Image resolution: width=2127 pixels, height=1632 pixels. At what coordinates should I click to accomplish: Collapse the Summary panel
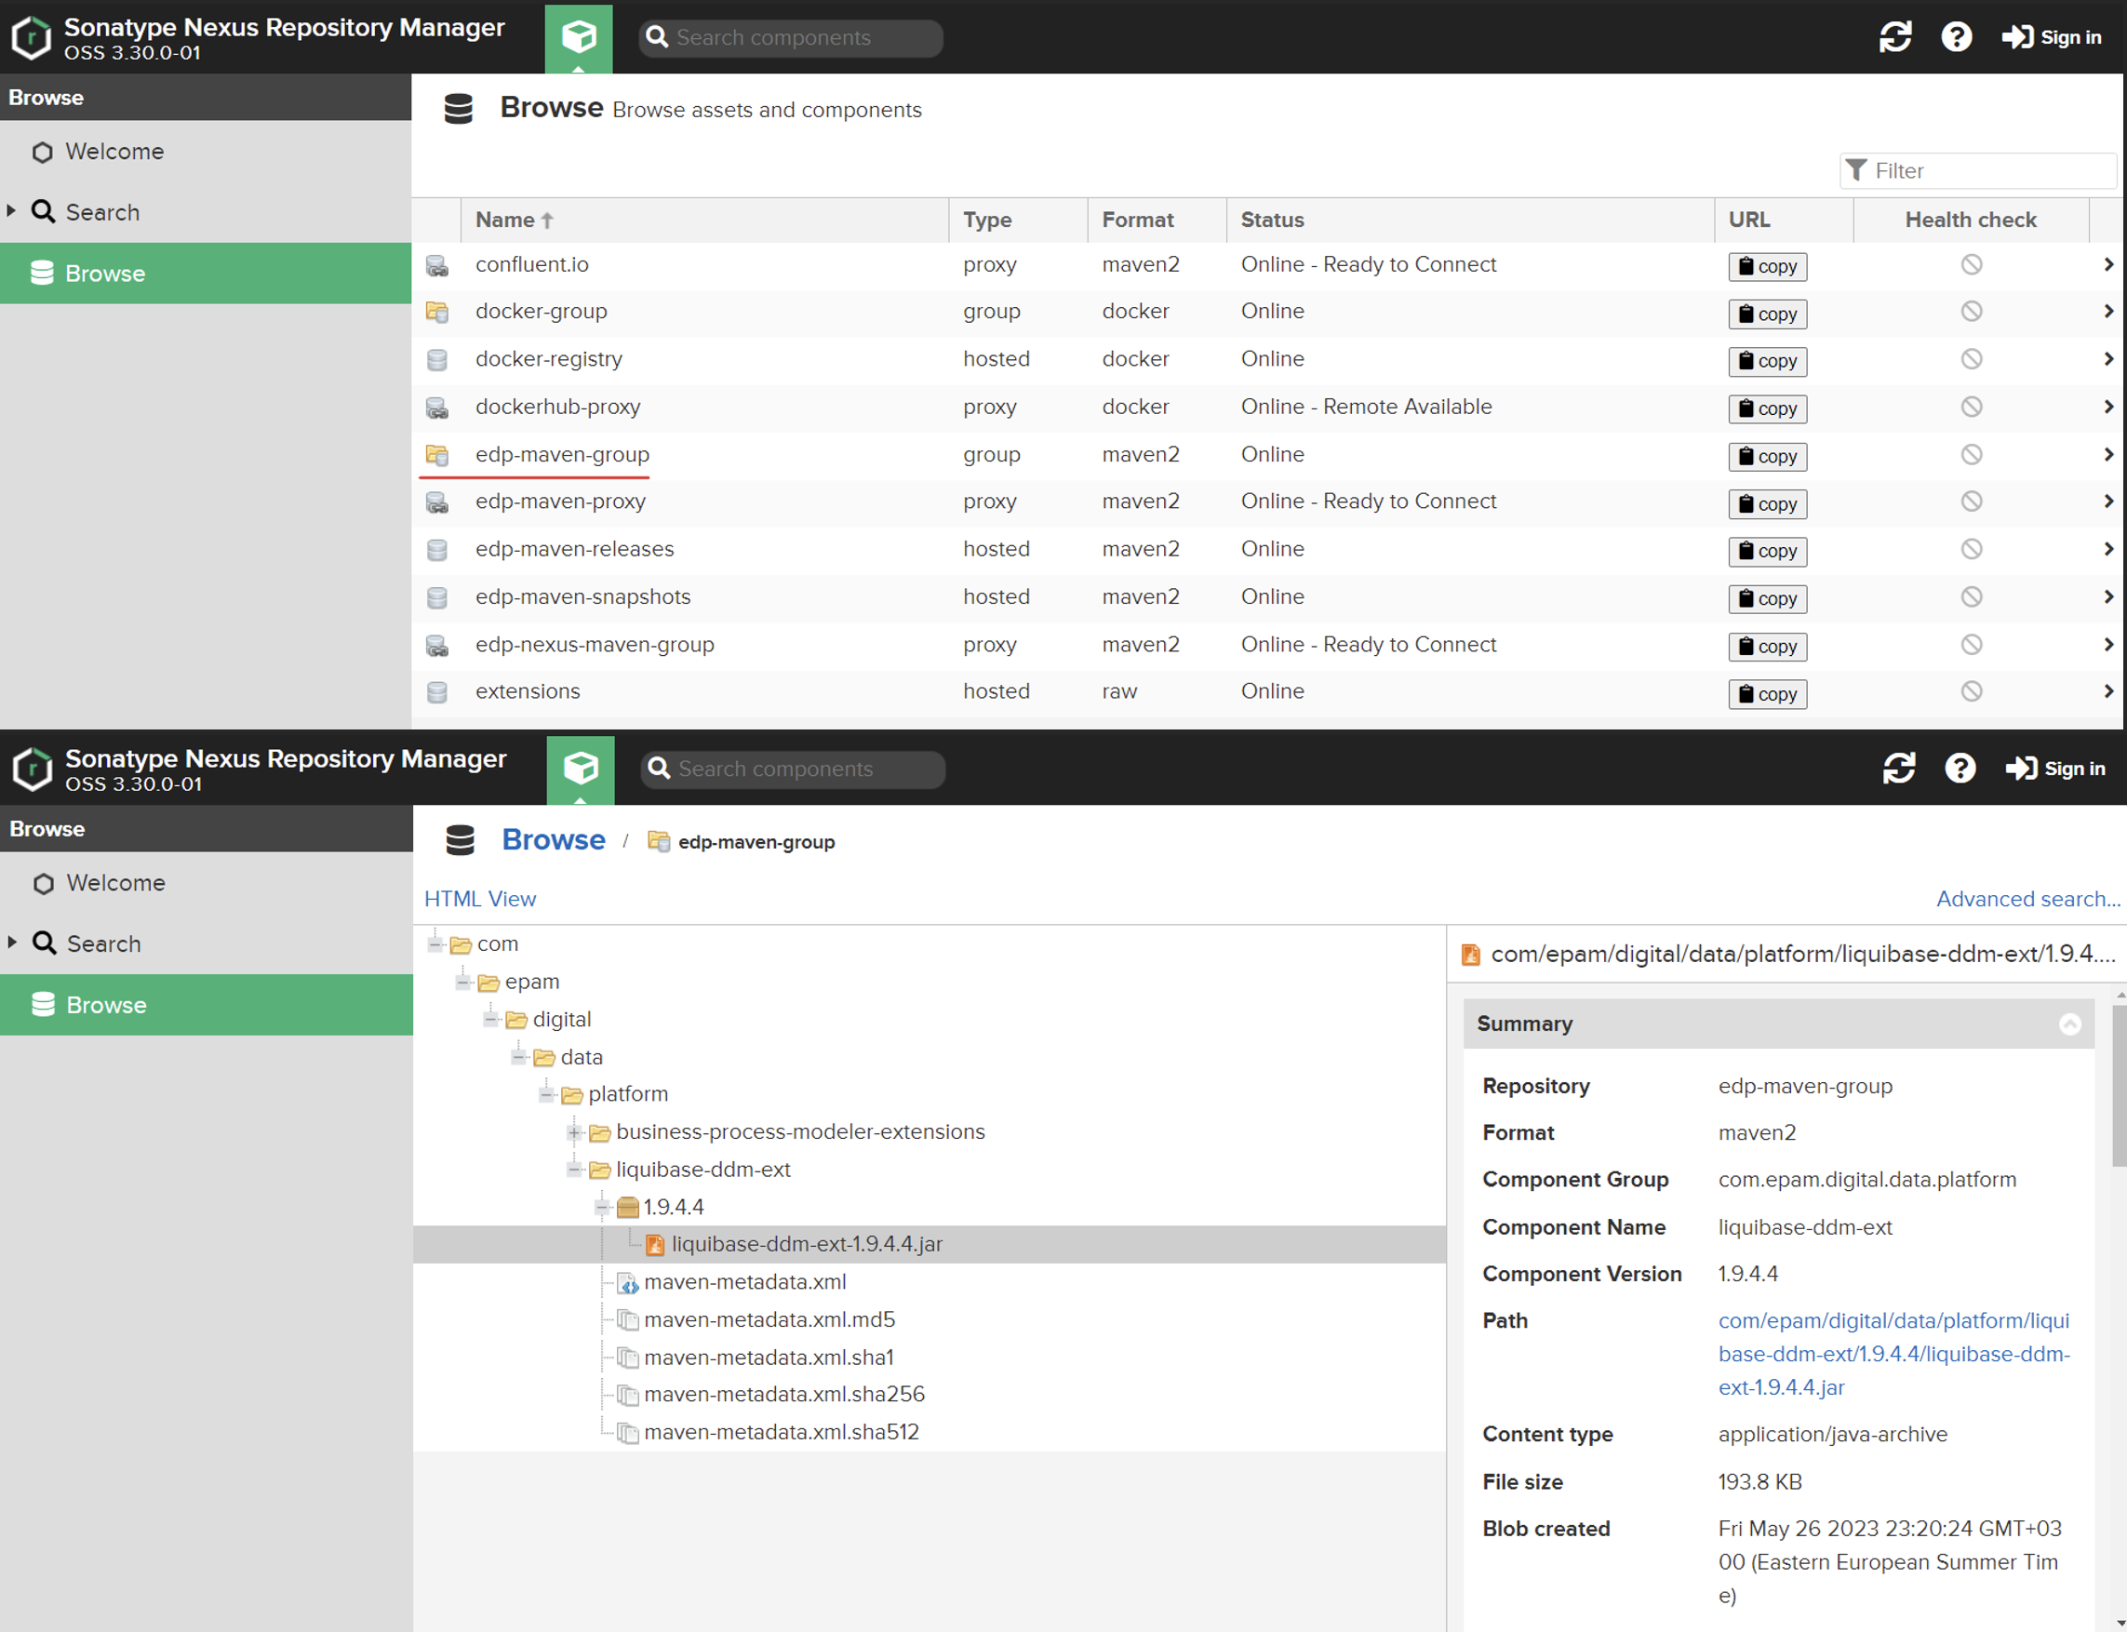(2069, 1023)
